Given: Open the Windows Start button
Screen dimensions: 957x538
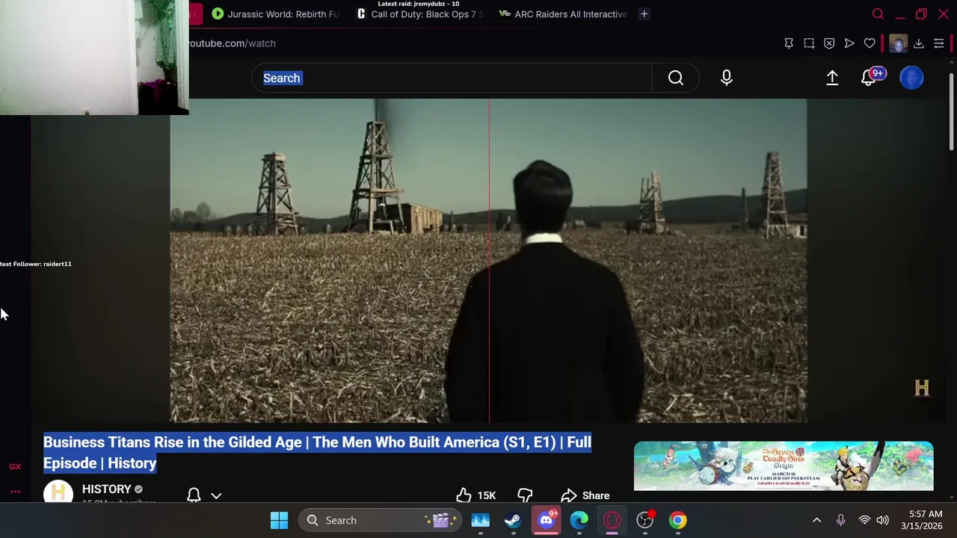Looking at the screenshot, I should 279,520.
